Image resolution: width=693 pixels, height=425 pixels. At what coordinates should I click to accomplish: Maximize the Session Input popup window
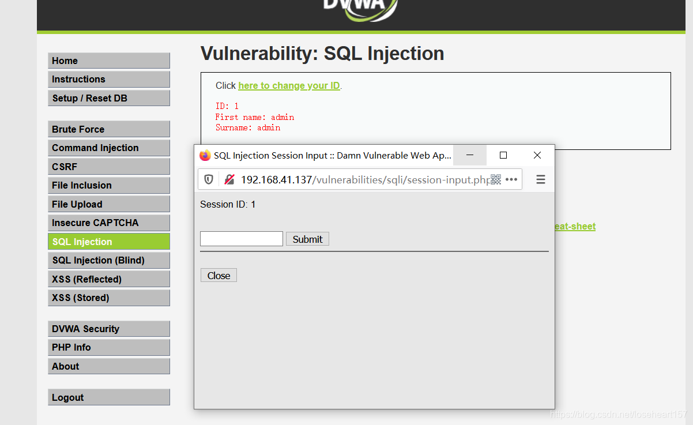click(503, 155)
